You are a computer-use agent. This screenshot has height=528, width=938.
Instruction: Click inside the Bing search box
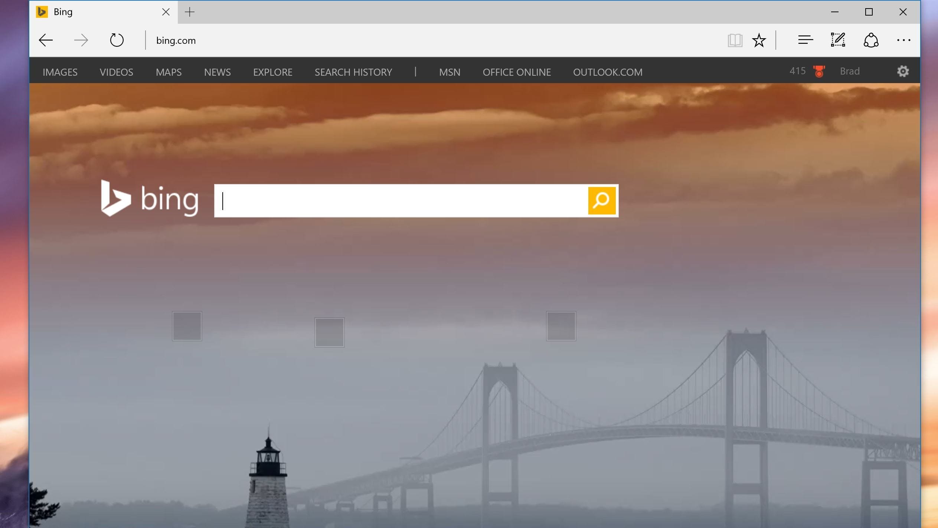coord(401,201)
